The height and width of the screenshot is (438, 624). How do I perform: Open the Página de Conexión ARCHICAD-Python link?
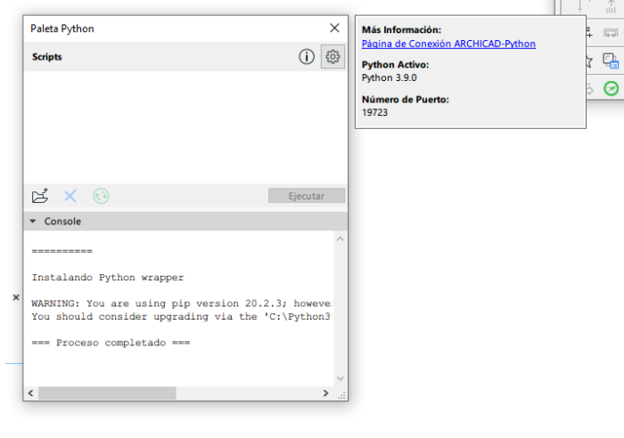(x=448, y=44)
